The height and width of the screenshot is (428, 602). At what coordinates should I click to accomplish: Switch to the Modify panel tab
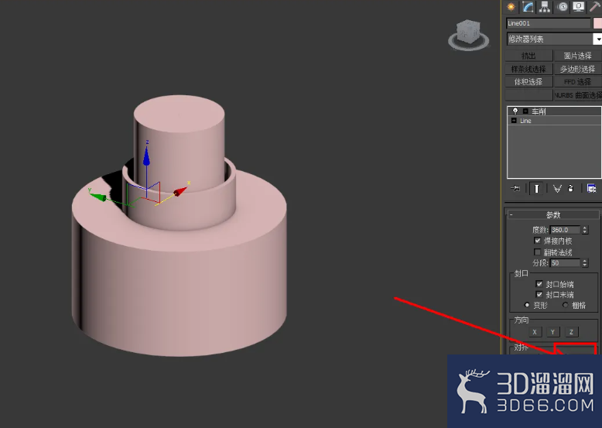(x=528, y=7)
